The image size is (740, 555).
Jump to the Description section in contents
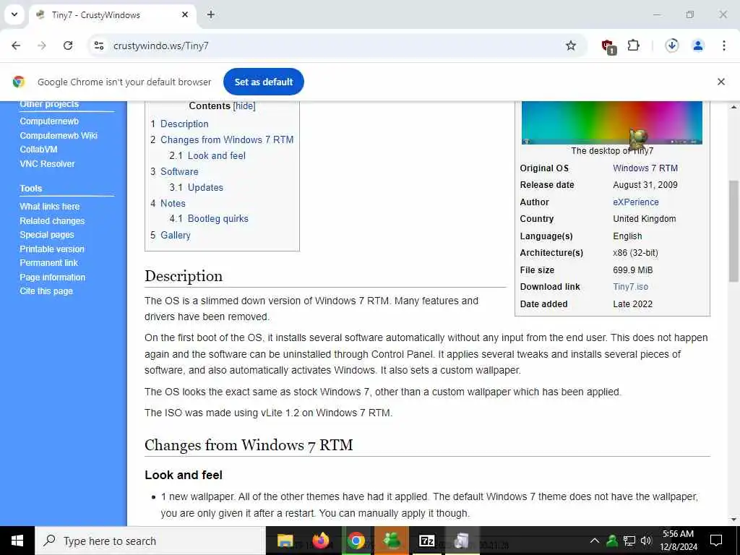(x=184, y=124)
